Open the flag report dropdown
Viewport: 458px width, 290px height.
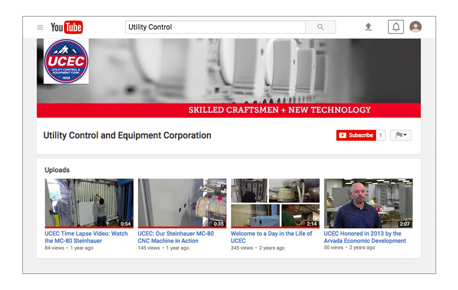(400, 135)
